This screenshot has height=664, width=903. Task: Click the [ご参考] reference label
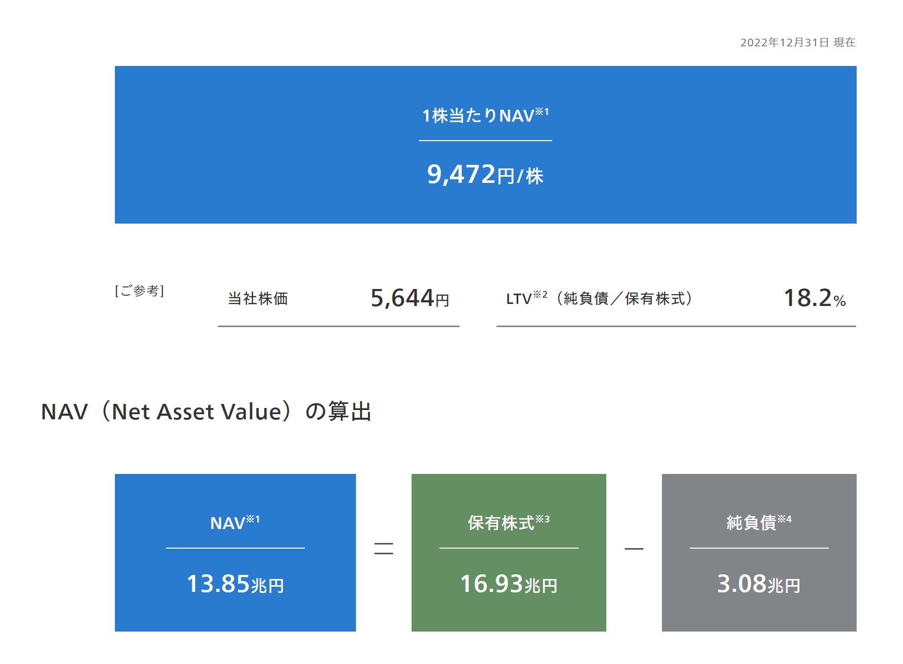[x=139, y=291]
